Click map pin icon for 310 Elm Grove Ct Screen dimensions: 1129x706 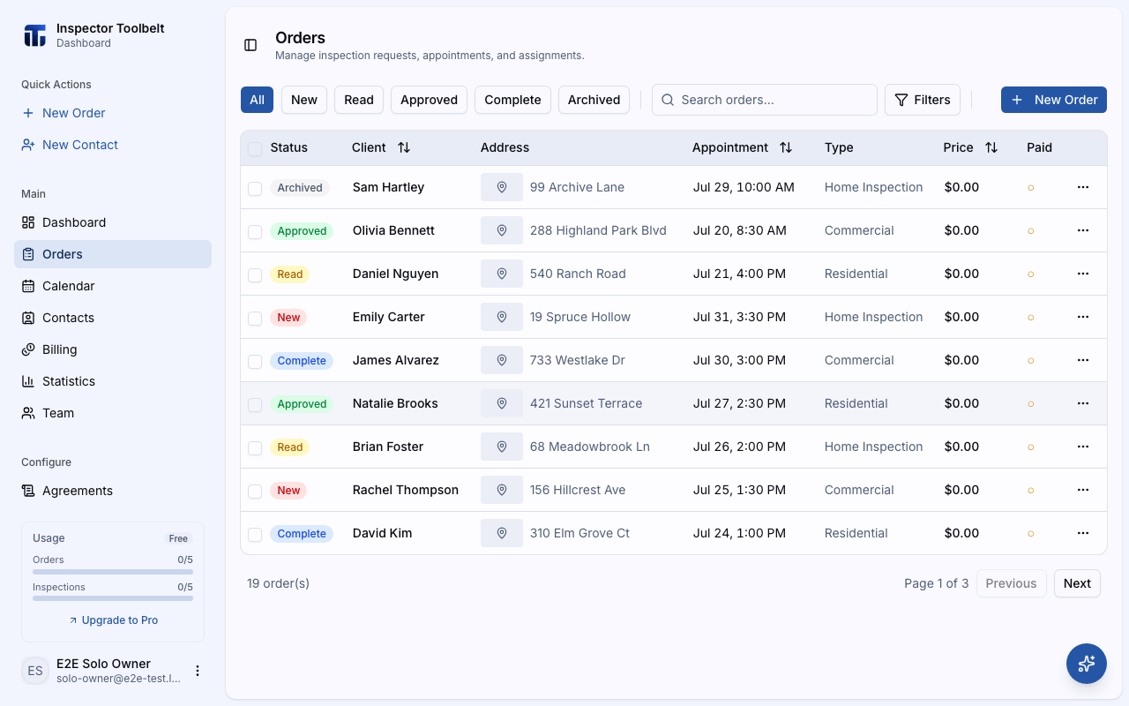point(502,533)
